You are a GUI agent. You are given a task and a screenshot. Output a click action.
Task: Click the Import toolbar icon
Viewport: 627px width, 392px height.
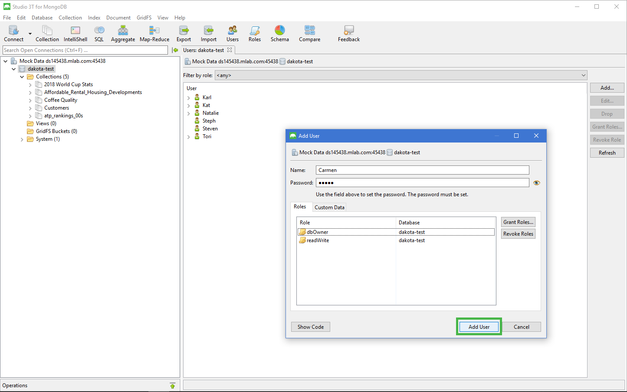(208, 33)
